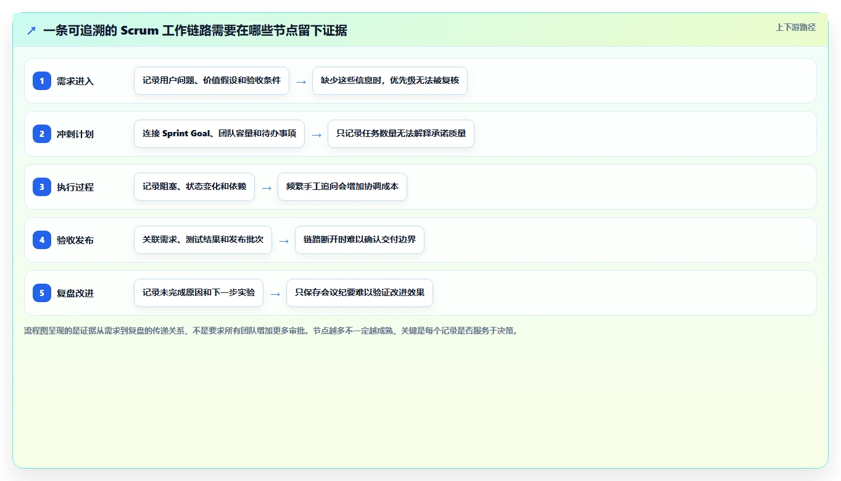
Task: Click the 记录阻塞、状态变化和依赖 box
Action: [194, 187]
